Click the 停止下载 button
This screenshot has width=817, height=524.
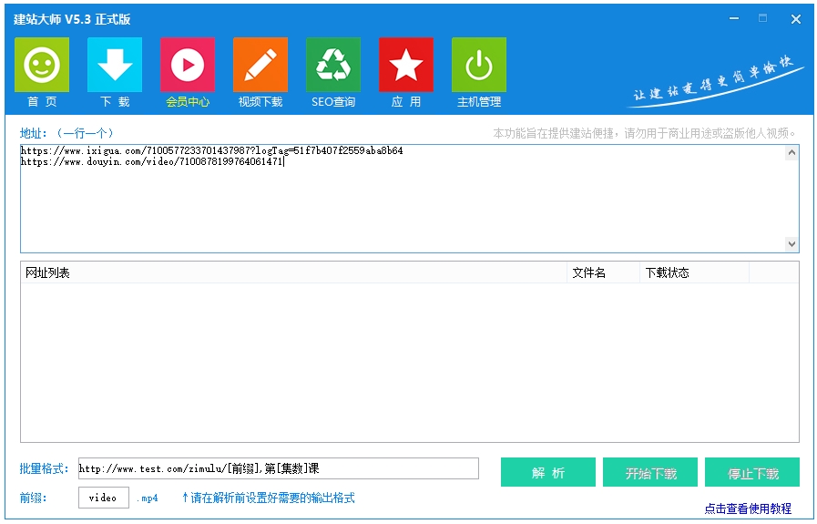click(x=752, y=472)
